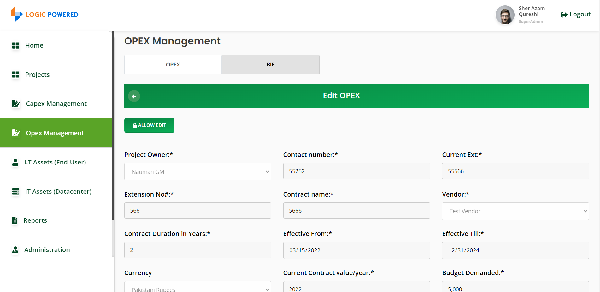The height and width of the screenshot is (292, 600).
Task: Click the Projects grid icon
Action: click(16, 75)
